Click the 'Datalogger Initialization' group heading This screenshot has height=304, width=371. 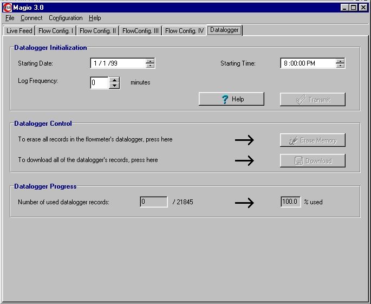pos(50,48)
